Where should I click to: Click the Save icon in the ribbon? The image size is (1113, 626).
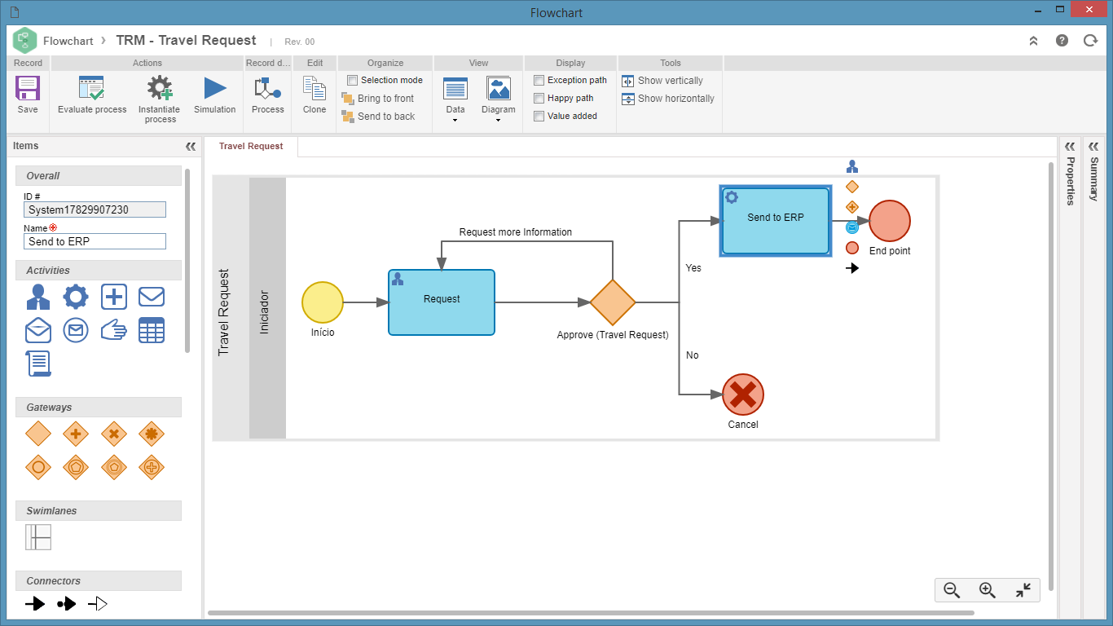pyautogui.click(x=28, y=88)
